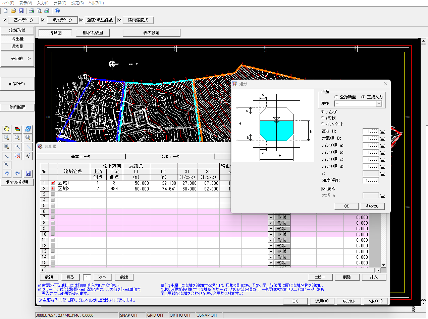Screen dimensions: 428x319
Task: Click the table's horizontal scrollbar right arrow
Action: [x=378, y=270]
